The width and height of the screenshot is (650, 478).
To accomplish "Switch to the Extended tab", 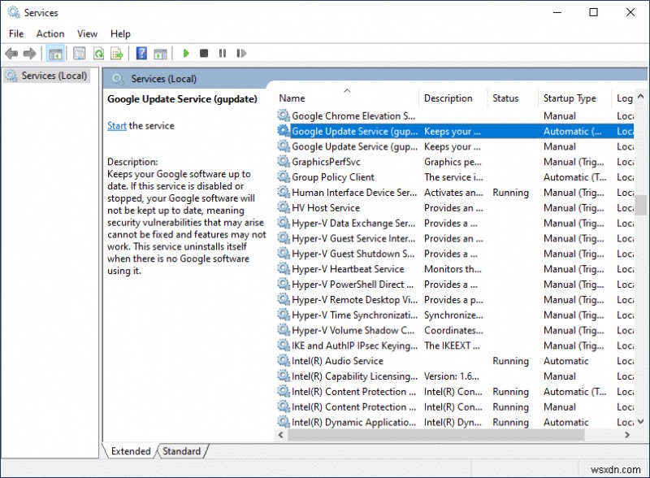I will pos(130,451).
